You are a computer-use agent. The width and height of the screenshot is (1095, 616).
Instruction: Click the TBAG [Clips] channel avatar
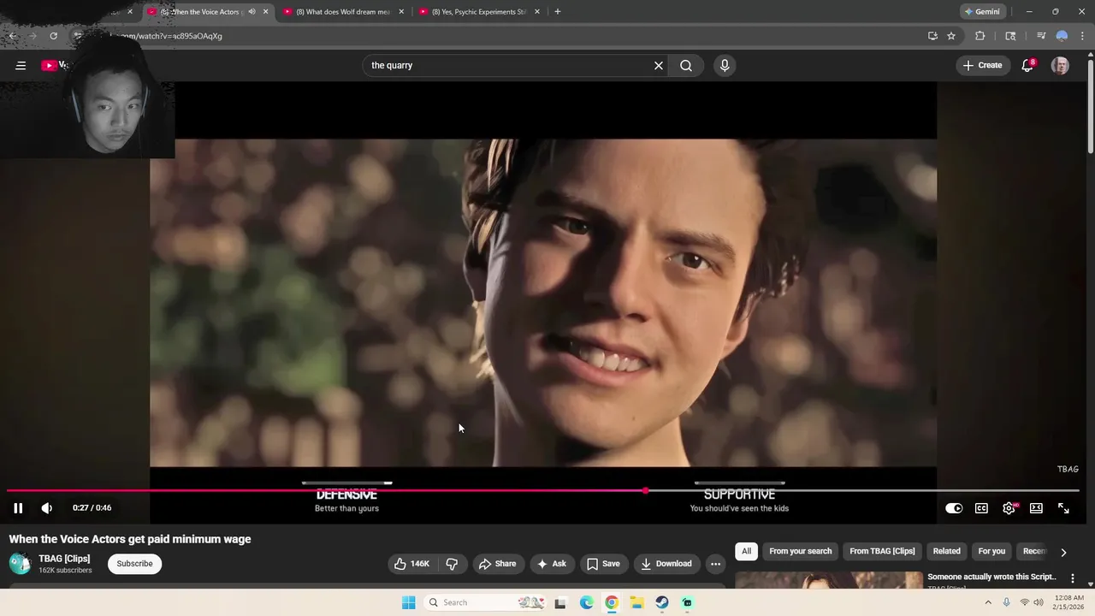[x=21, y=563]
